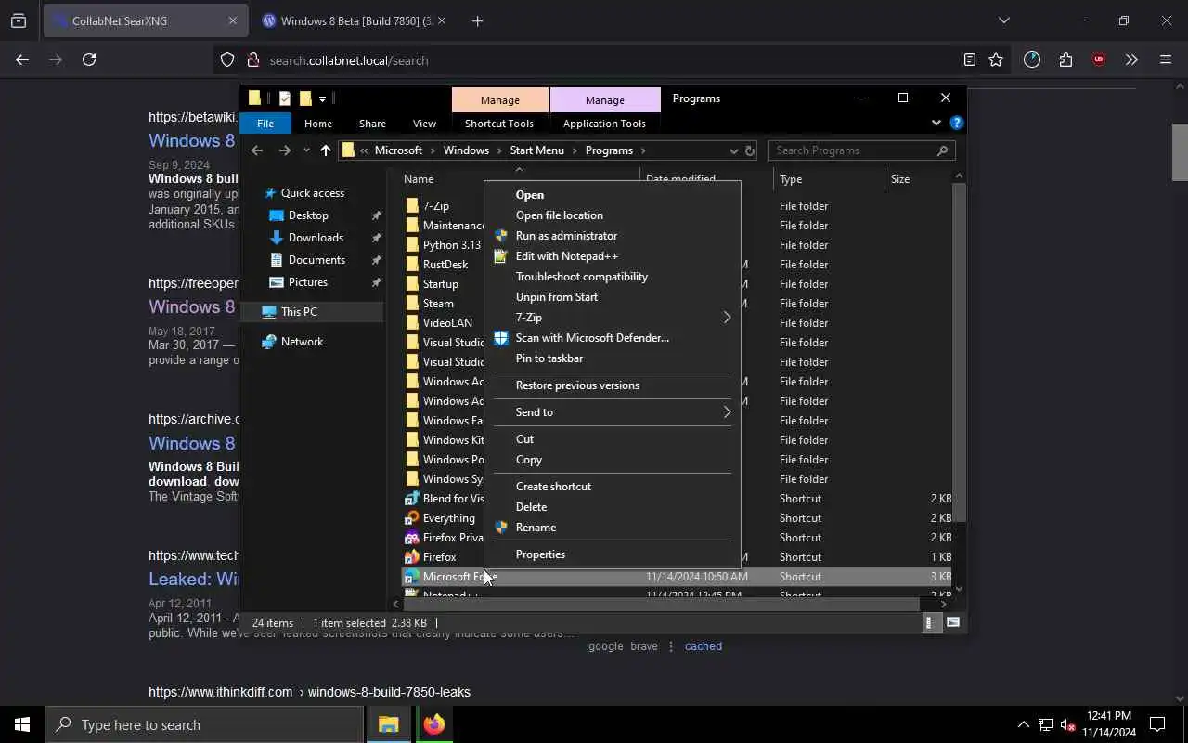Click the muted volume tray icon
The width and height of the screenshot is (1188, 743).
[1067, 724]
